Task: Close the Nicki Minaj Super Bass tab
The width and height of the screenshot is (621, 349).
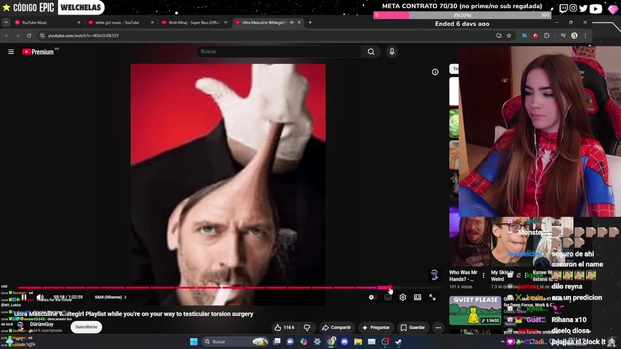Action: (226, 22)
